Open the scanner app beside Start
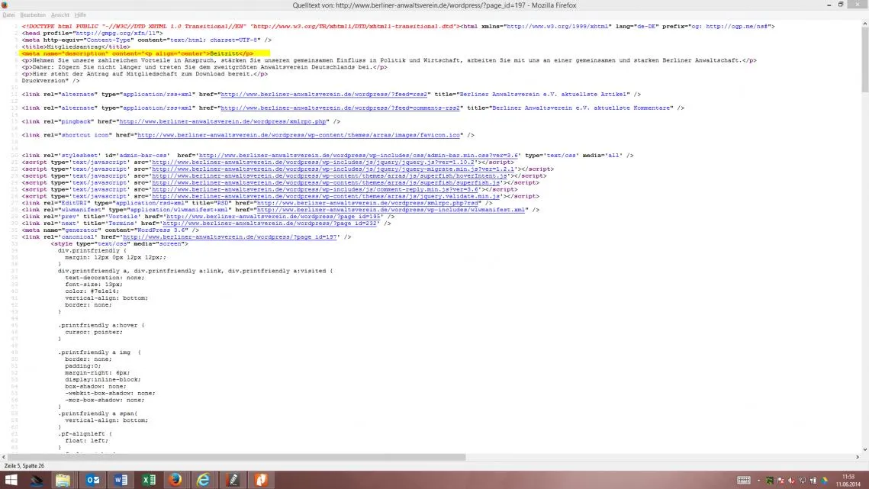Viewport: 869px width, 489px height. 37,480
